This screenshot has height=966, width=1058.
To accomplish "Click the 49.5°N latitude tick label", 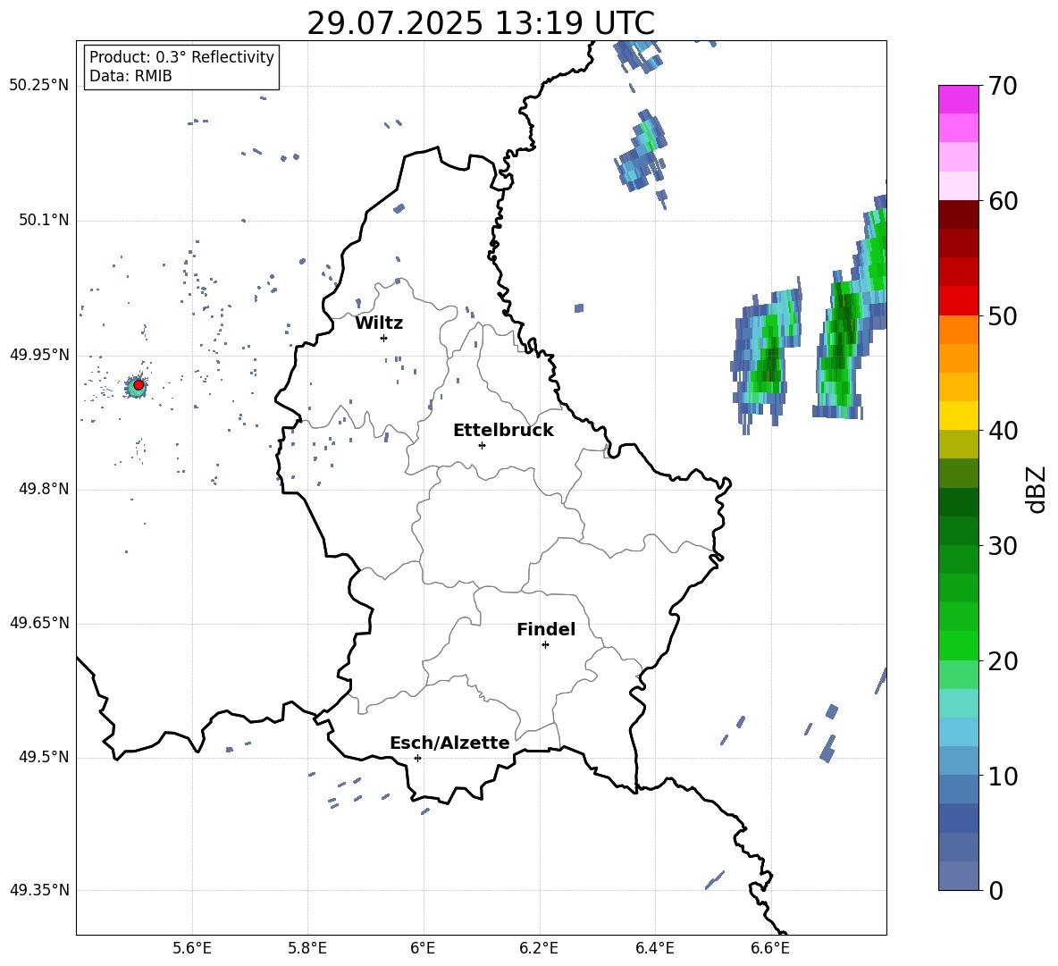I will 44,757.
